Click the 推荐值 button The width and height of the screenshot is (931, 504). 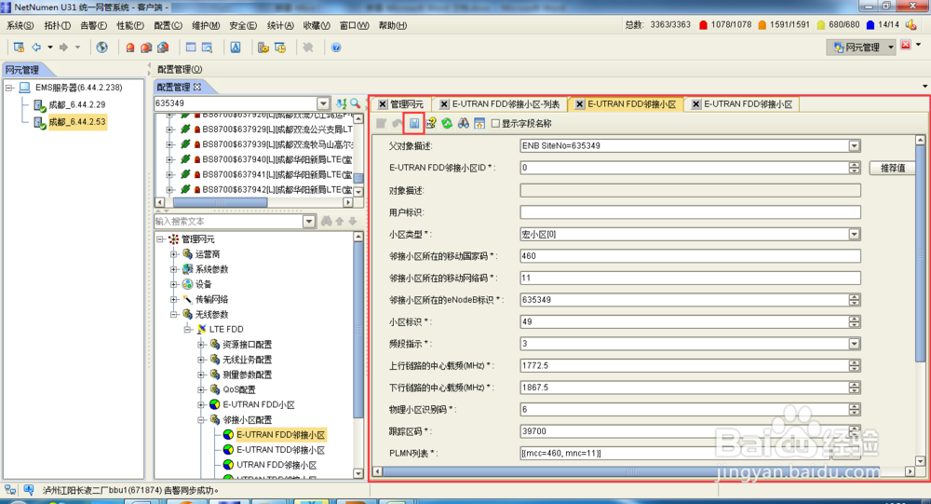pyautogui.click(x=893, y=169)
